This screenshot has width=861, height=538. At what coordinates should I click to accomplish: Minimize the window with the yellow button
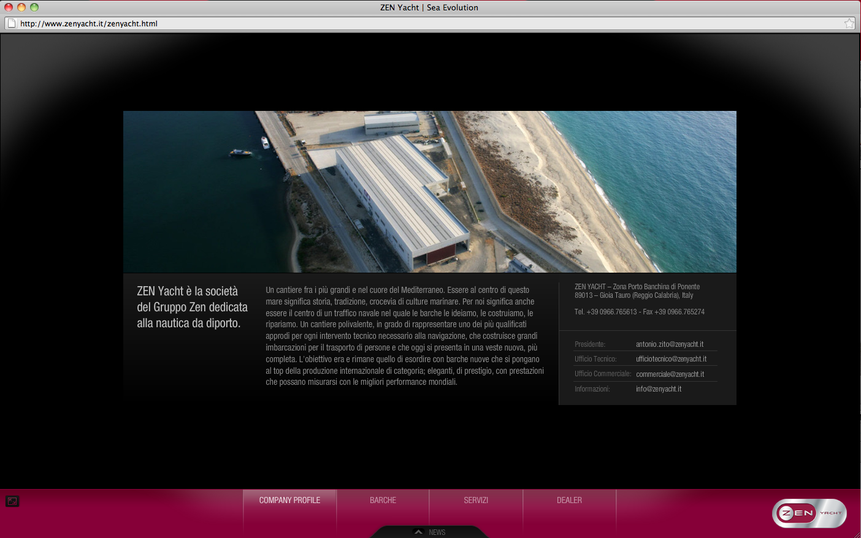[x=21, y=7]
